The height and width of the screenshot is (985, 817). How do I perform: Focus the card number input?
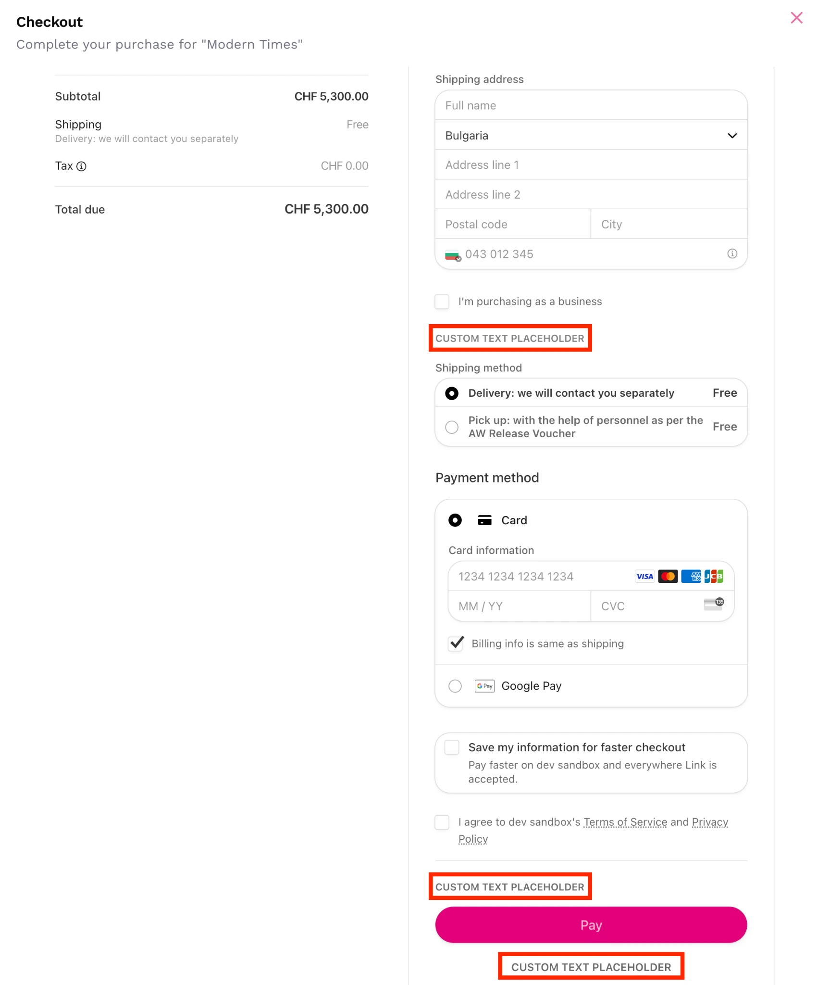538,576
